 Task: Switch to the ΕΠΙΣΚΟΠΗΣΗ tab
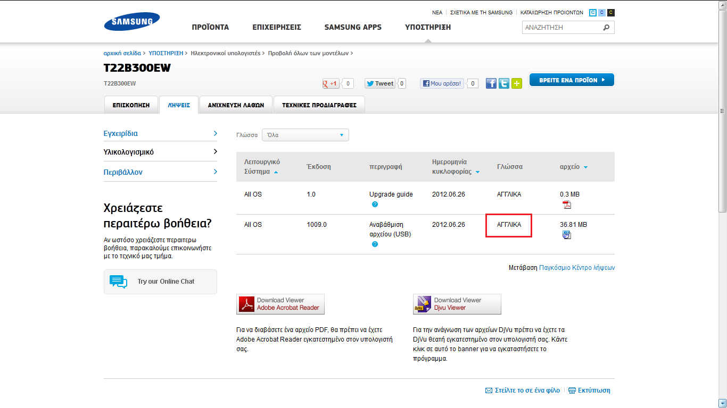point(131,105)
